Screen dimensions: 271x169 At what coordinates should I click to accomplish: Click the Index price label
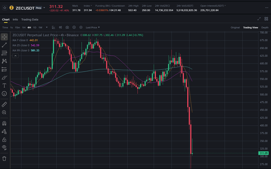pos(88,6)
